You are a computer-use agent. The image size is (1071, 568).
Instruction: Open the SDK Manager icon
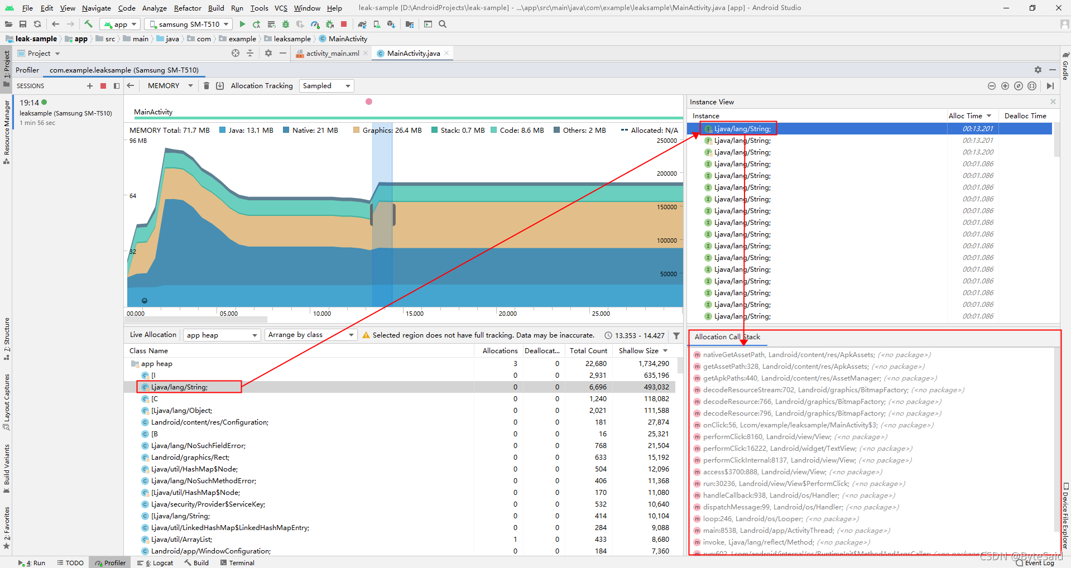391,24
